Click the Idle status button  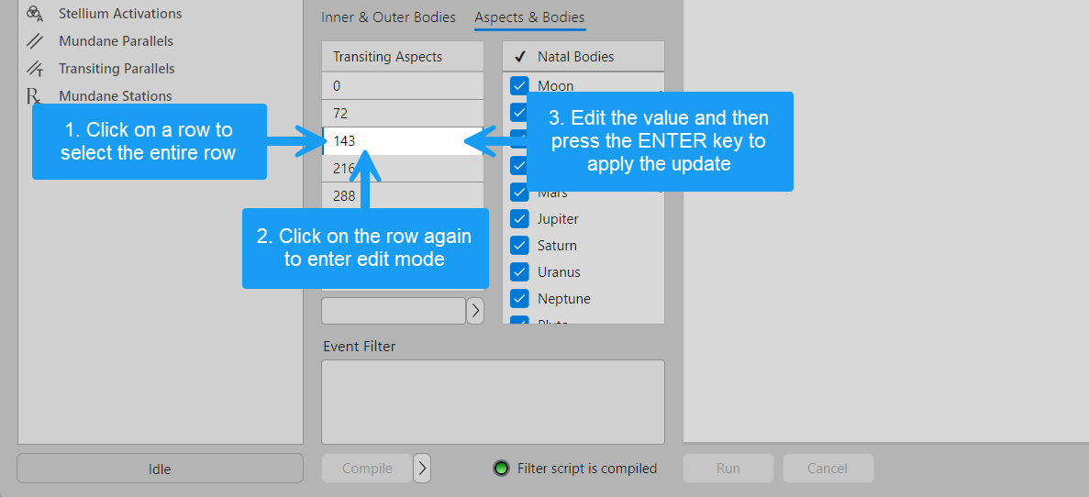(160, 469)
